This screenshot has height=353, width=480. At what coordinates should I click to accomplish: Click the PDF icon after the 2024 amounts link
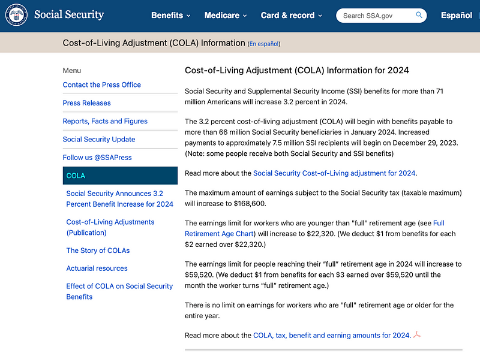(416, 334)
